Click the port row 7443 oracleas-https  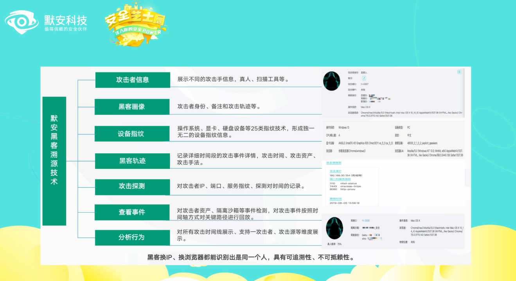(345, 186)
